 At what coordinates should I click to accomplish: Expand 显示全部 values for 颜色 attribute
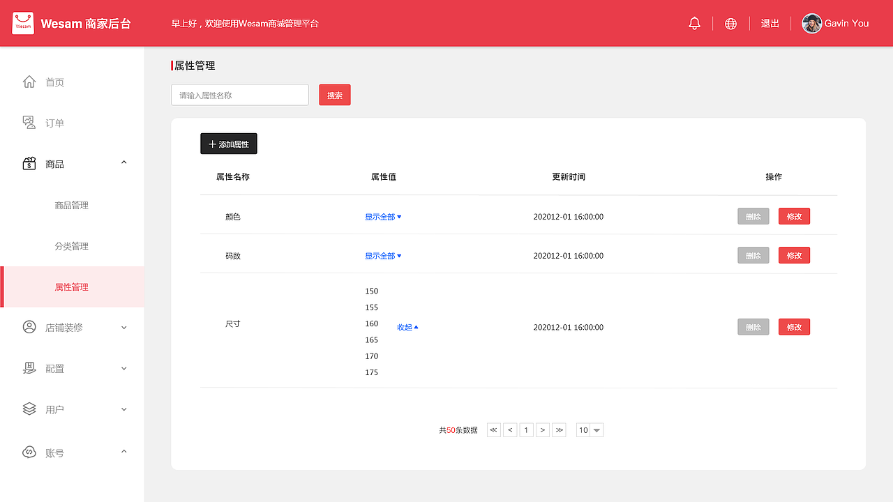pyautogui.click(x=383, y=216)
